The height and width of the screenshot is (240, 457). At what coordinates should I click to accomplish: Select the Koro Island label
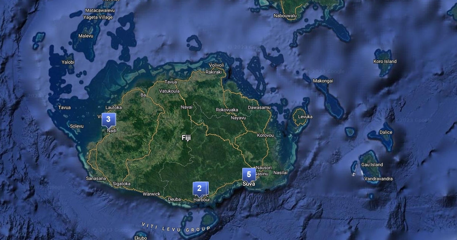(x=385, y=61)
